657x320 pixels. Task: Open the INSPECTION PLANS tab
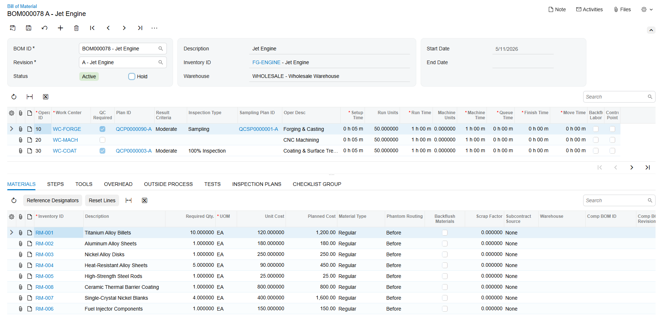pos(257,184)
